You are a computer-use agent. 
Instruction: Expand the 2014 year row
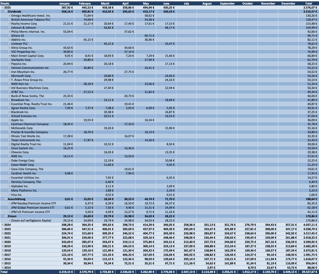[x=2, y=268]
